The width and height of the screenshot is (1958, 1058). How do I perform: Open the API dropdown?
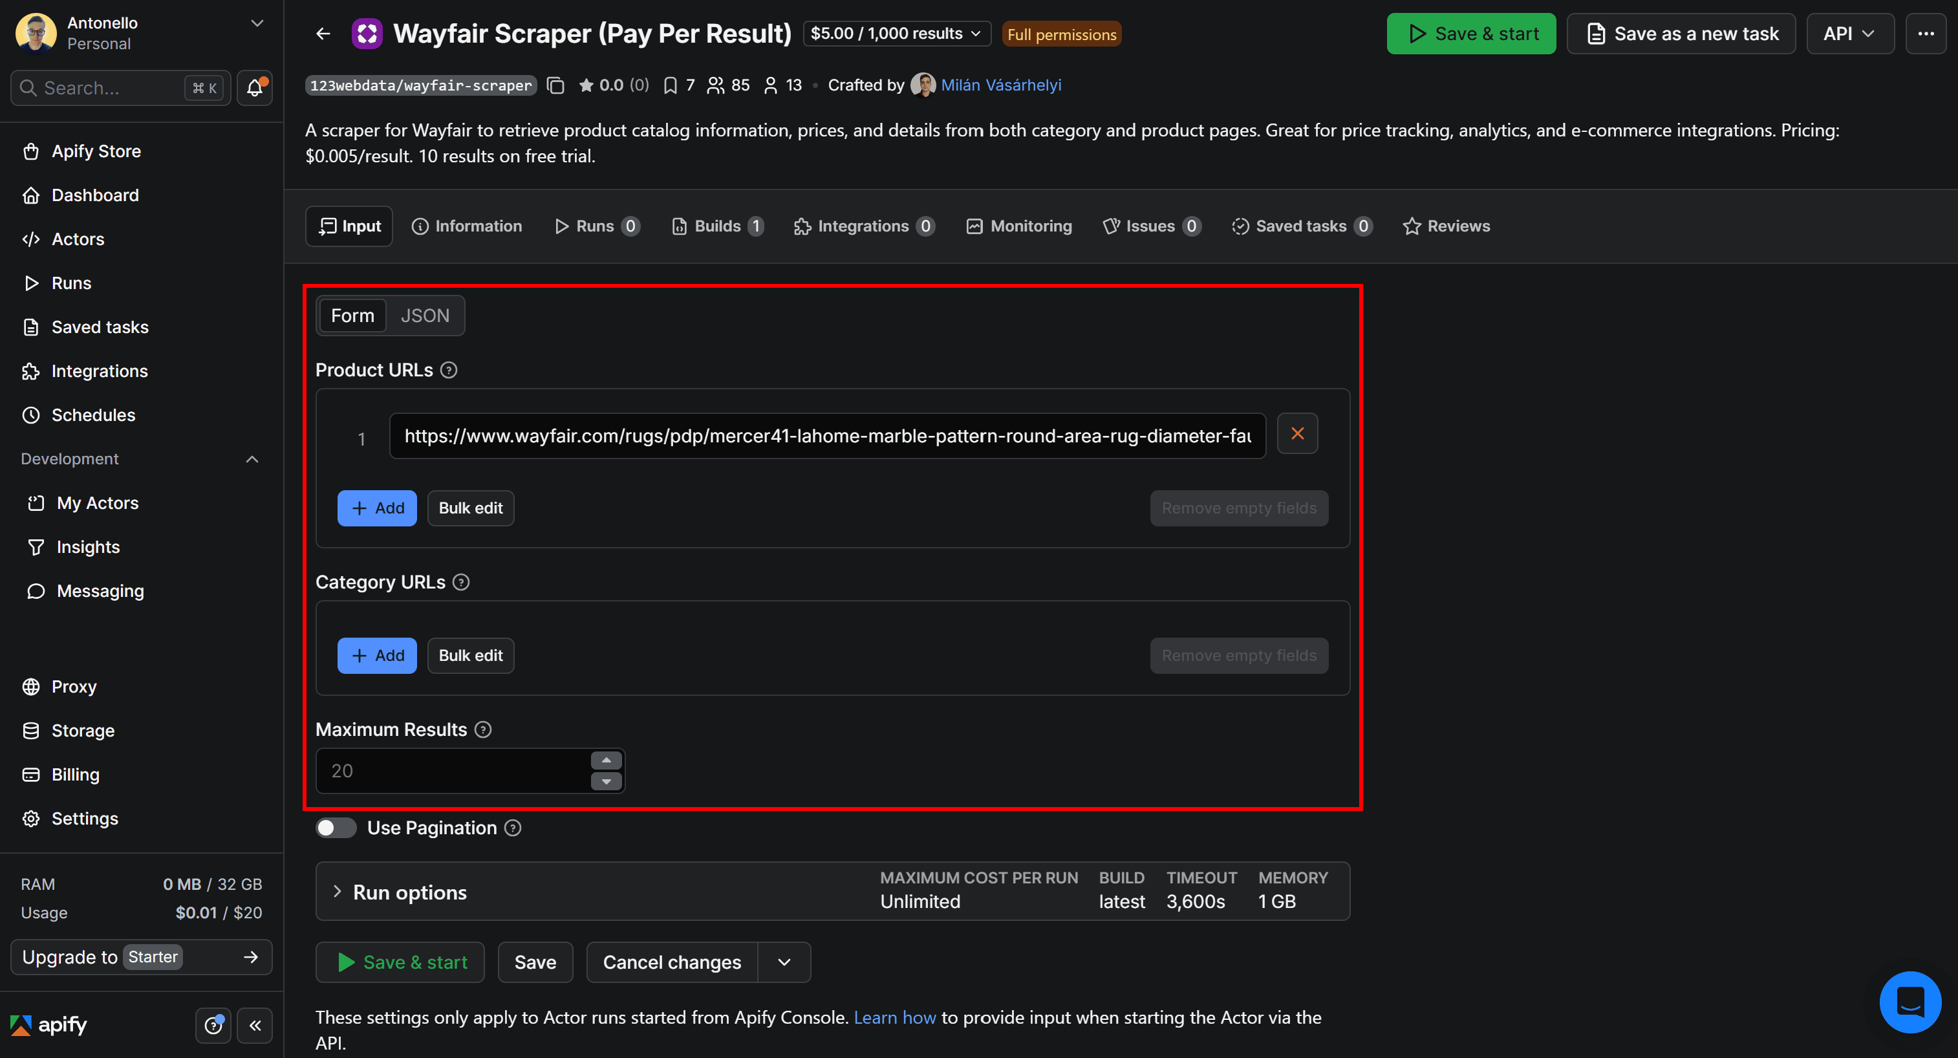click(x=1849, y=34)
